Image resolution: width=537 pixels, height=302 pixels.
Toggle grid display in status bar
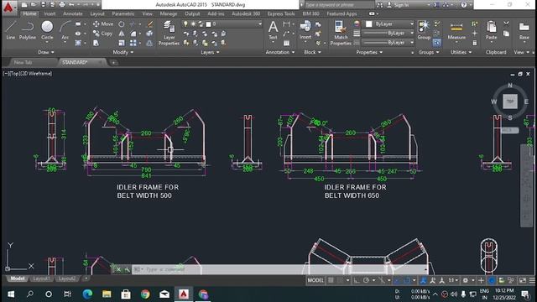[331, 280]
